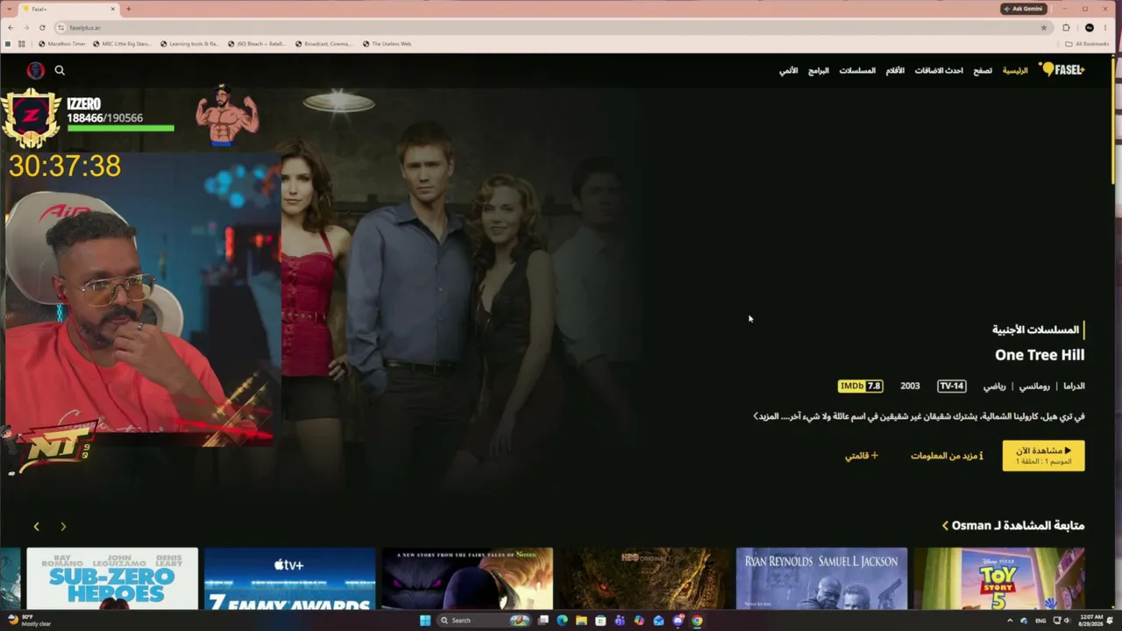The height and width of the screenshot is (631, 1122).
Task: Open the All Bookmarks folder
Action: (1087, 44)
